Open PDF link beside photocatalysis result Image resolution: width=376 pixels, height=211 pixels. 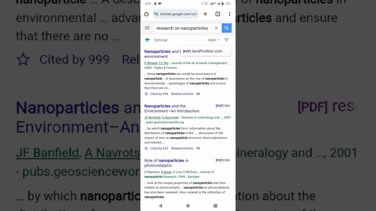[x=223, y=160]
